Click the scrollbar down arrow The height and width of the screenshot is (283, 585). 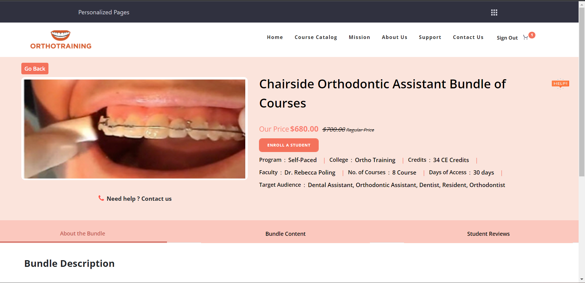[582, 279]
